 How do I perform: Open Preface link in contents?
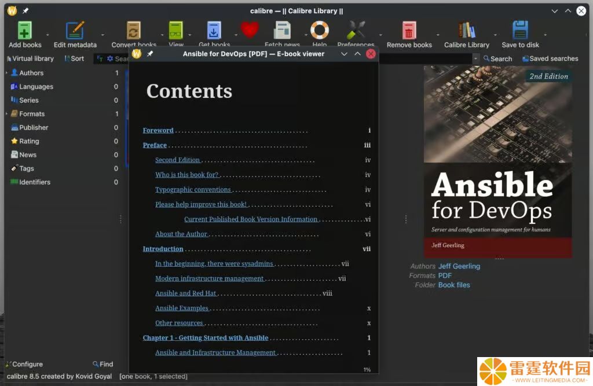155,145
